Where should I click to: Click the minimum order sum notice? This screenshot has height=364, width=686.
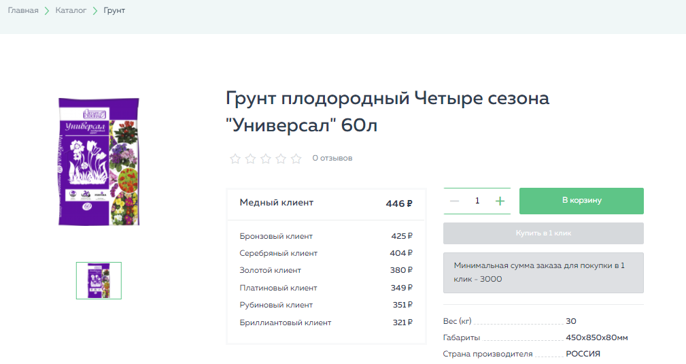click(543, 272)
